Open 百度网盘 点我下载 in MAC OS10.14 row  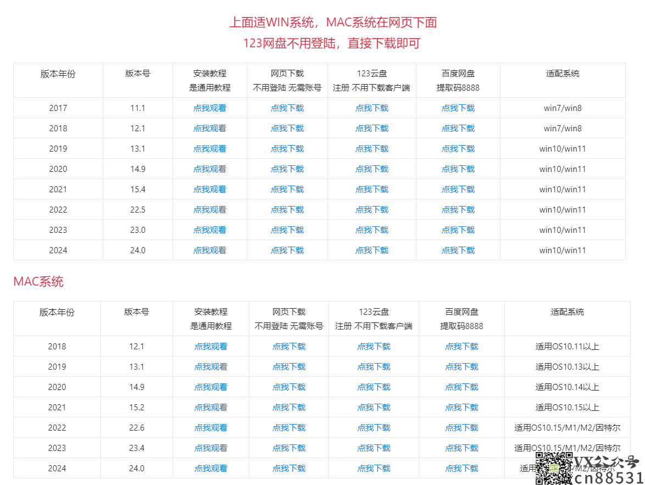461,387
